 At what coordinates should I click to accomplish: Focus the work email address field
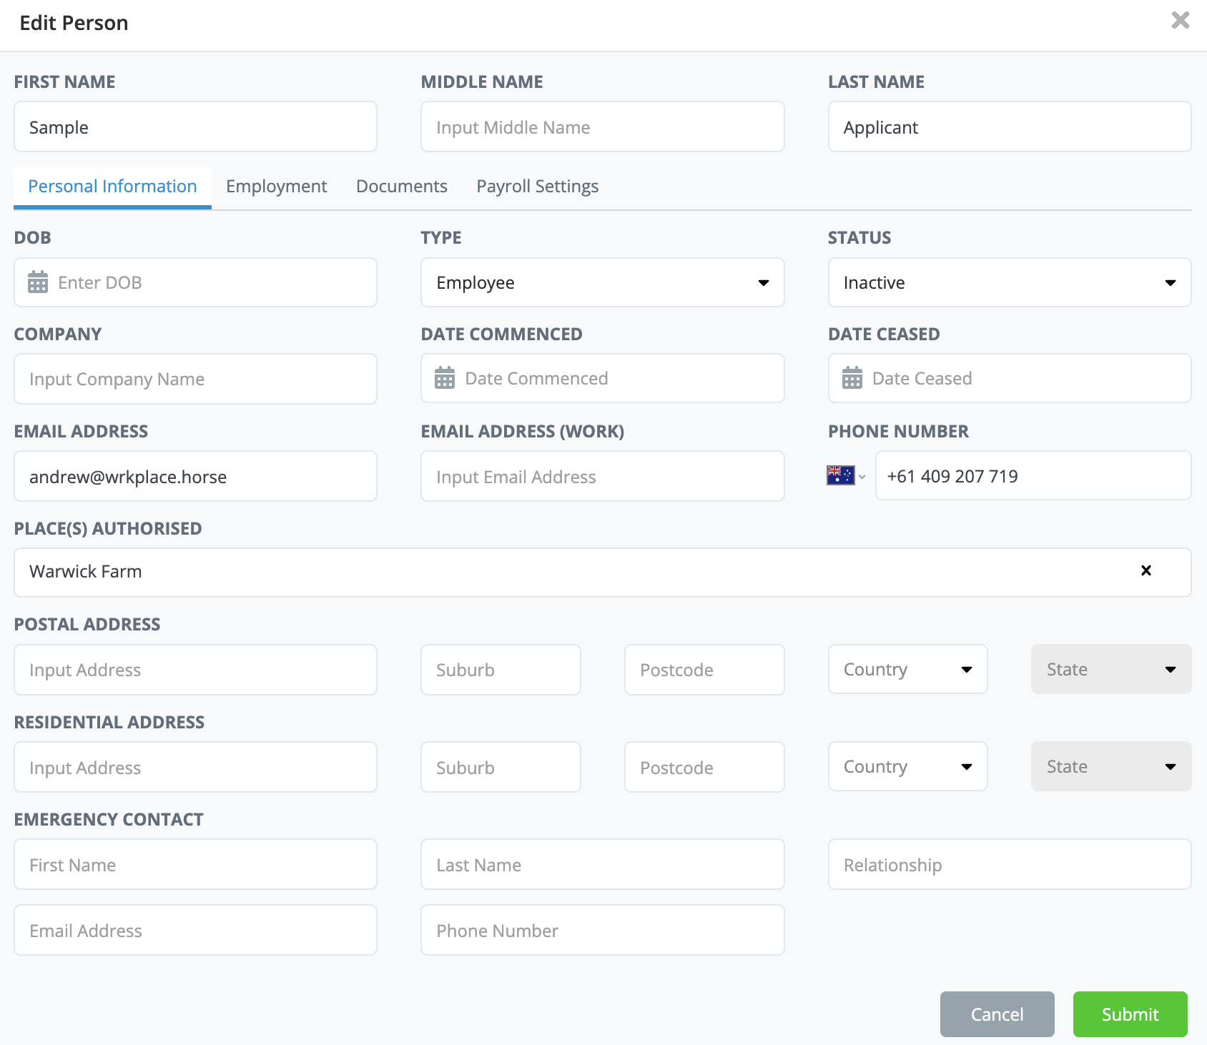tap(602, 477)
